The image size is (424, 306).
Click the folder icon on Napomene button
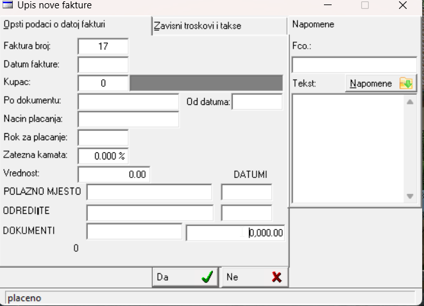405,84
